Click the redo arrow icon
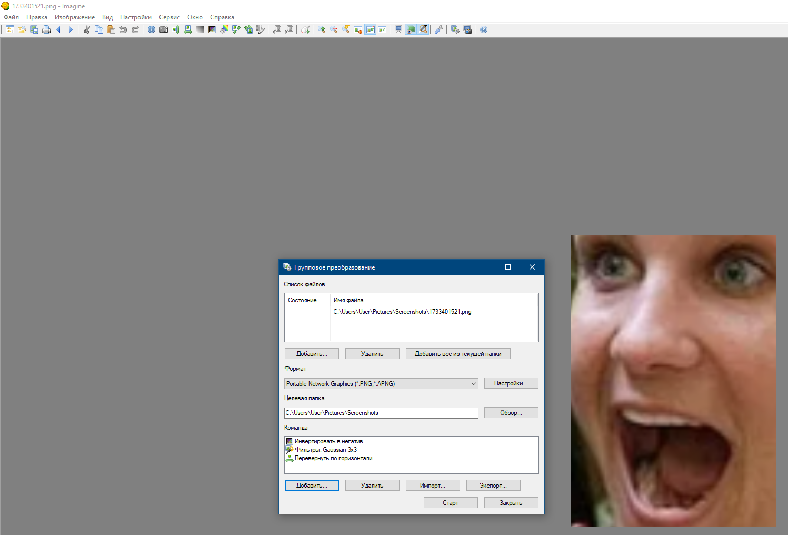 135,29
